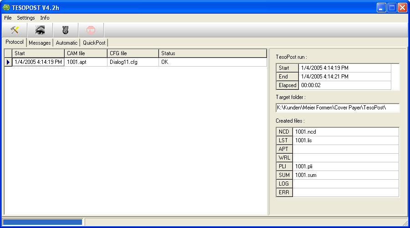Switch to the Messages tab
Screen dimensions: 410x228
tap(40, 43)
